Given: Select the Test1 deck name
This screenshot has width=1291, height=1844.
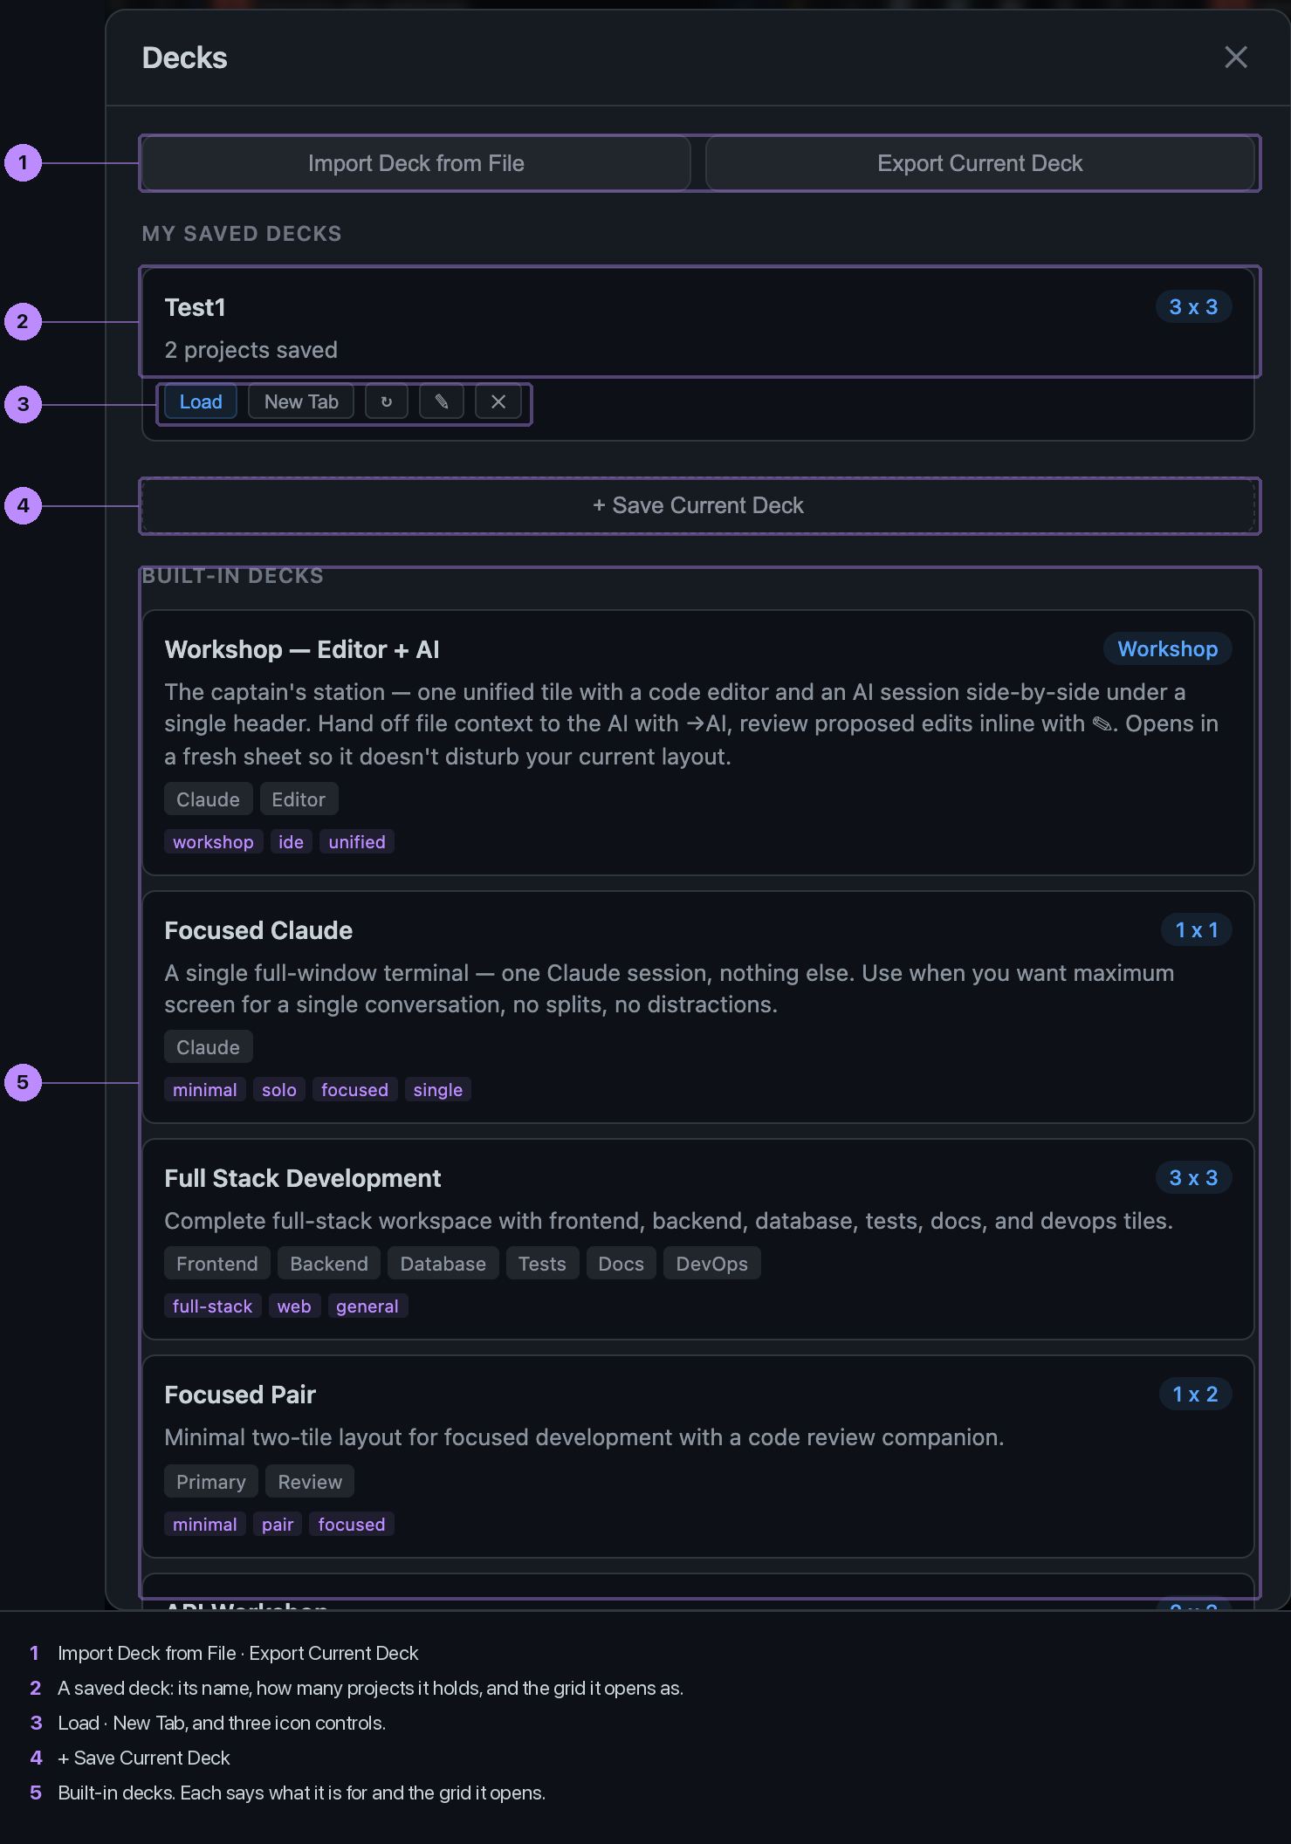Looking at the screenshot, I should pyautogui.click(x=196, y=307).
